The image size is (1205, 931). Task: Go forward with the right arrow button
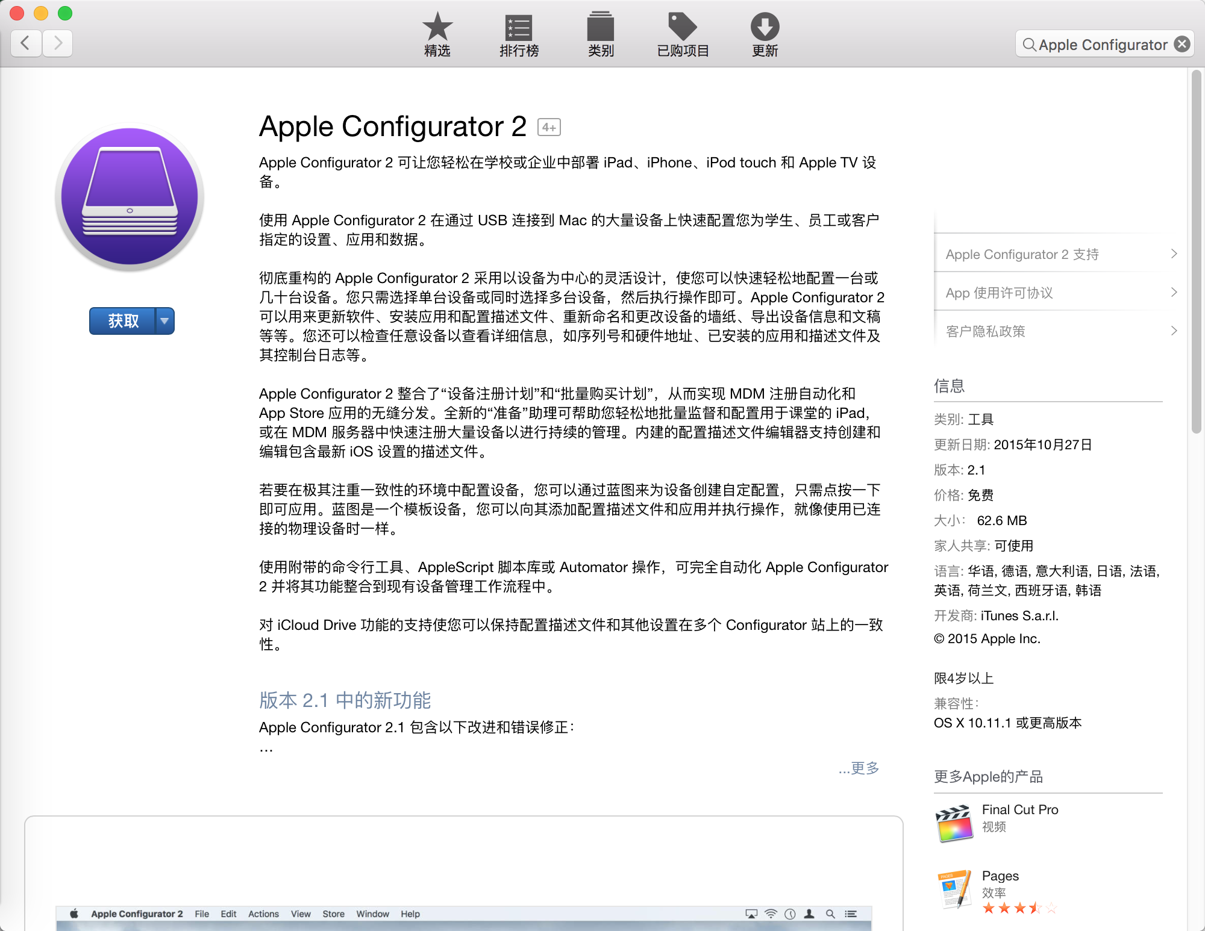point(58,43)
